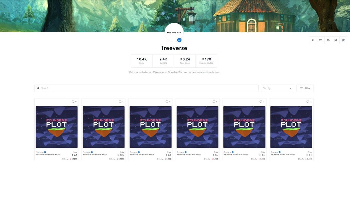Open the Twitter link icon

tap(343, 40)
